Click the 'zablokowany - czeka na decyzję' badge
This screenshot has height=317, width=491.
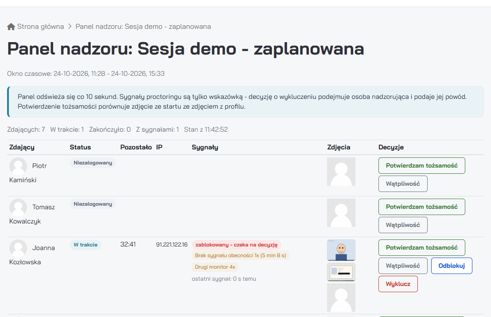pos(237,245)
